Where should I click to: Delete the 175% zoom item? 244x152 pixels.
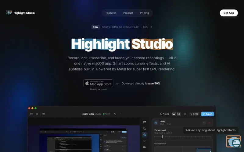point(209,123)
